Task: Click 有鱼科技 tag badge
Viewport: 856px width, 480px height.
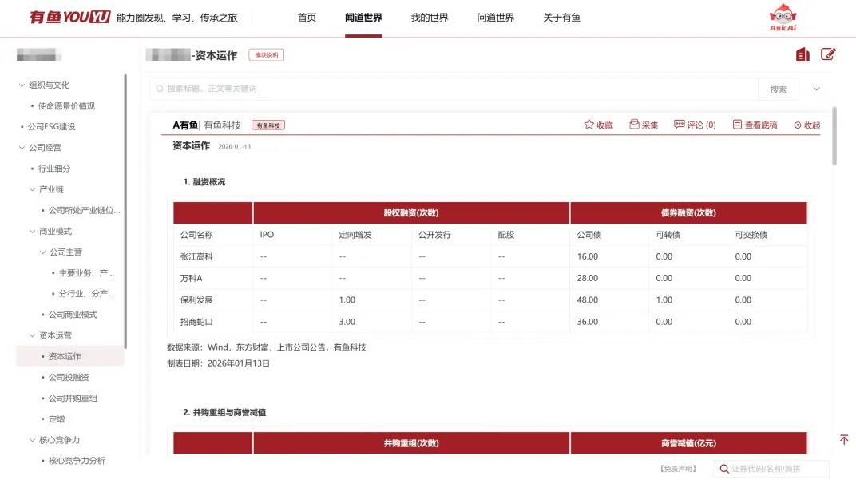Action: click(x=268, y=125)
